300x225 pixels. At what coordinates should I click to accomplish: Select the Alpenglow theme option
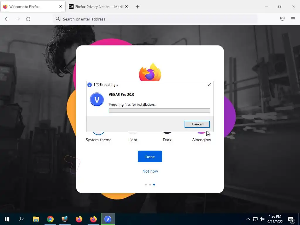[202, 140]
